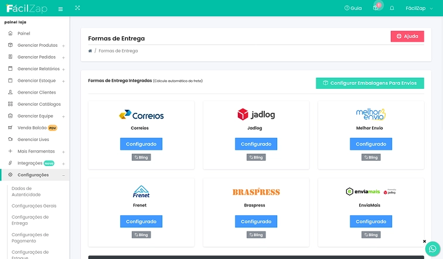Click Configurado button under Braspress
The height and width of the screenshot is (259, 443).
(x=256, y=222)
